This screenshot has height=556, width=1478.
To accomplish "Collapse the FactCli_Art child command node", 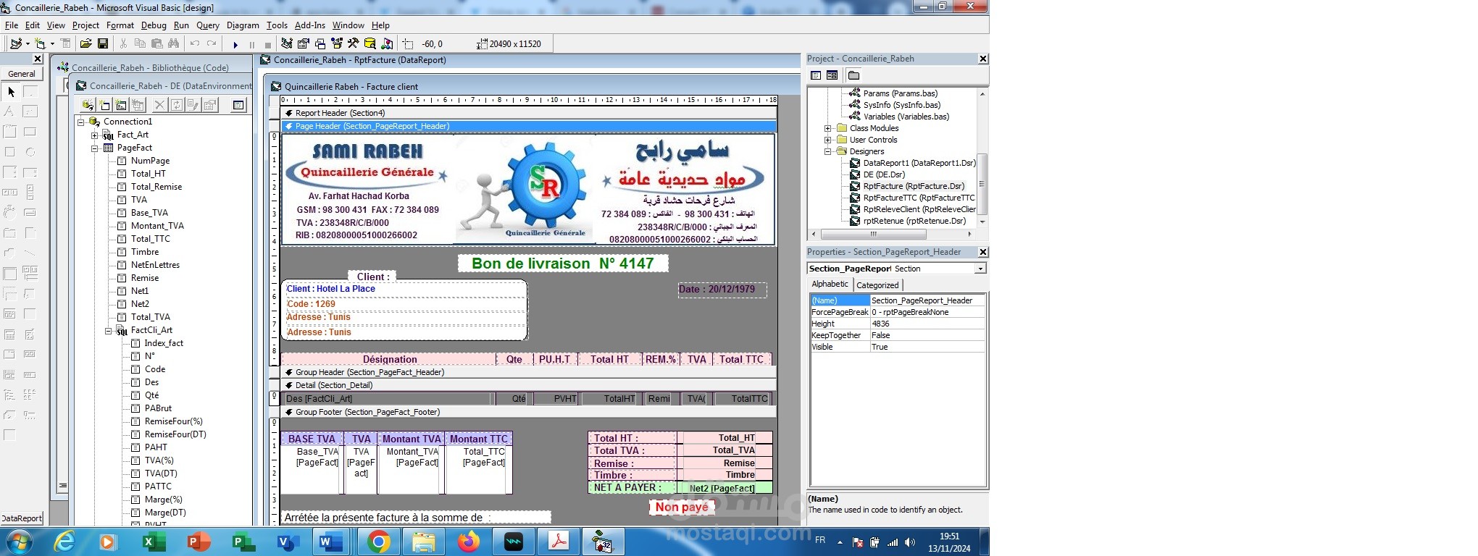I will [x=108, y=330].
